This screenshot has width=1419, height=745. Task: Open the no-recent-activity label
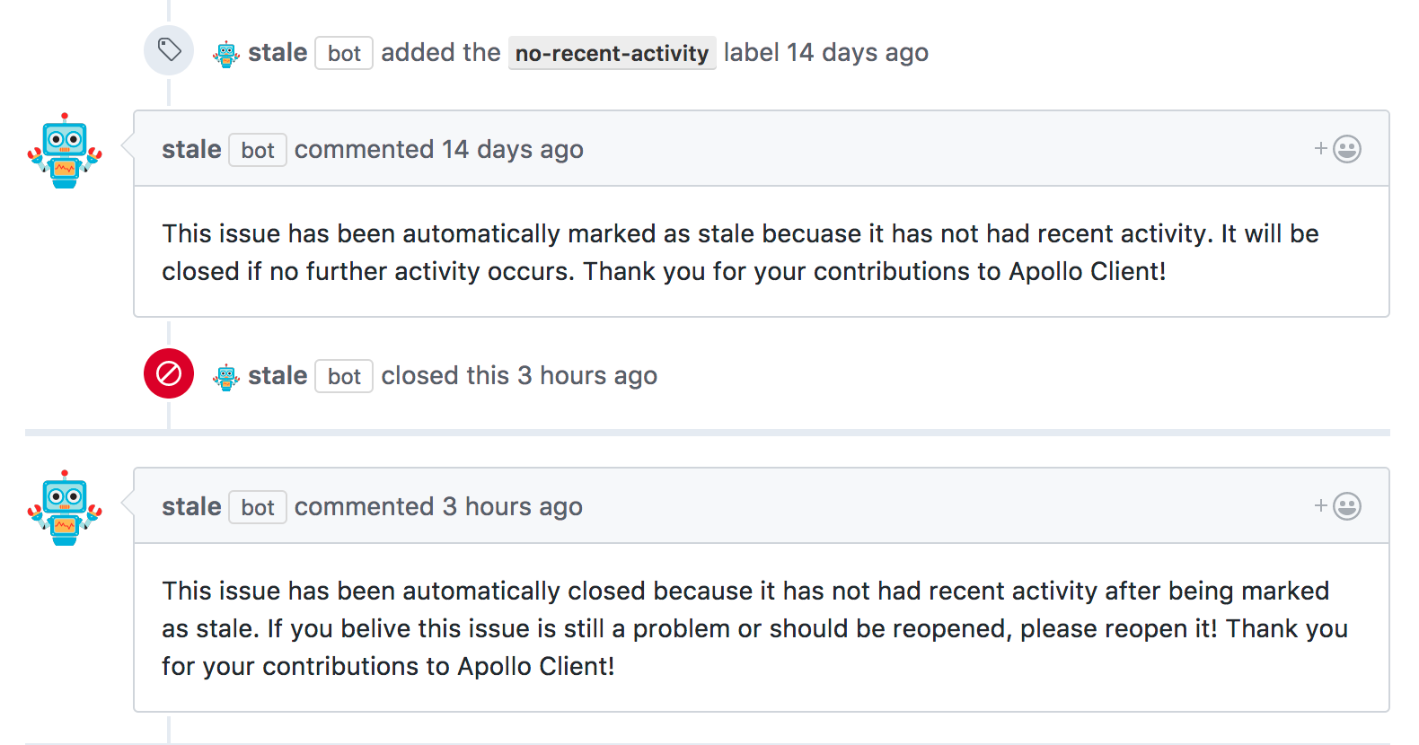click(612, 54)
